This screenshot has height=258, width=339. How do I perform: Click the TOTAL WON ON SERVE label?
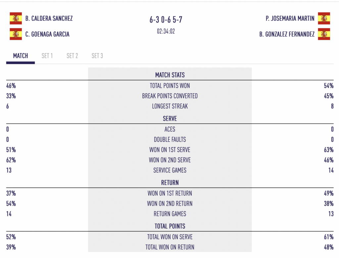pos(170,237)
